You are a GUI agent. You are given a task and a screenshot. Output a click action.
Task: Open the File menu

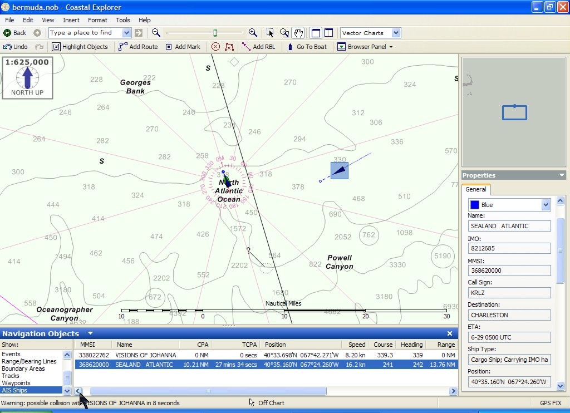click(x=9, y=20)
